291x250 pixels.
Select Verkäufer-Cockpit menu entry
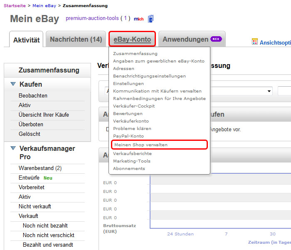click(x=134, y=106)
